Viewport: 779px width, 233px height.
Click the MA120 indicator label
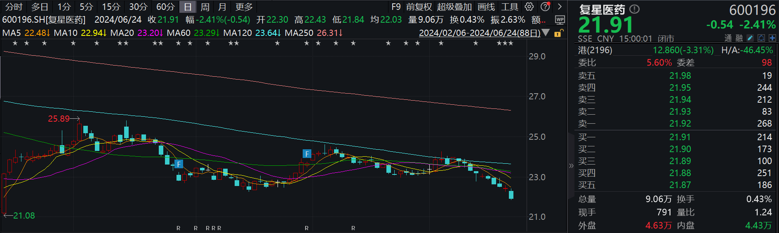click(x=238, y=33)
